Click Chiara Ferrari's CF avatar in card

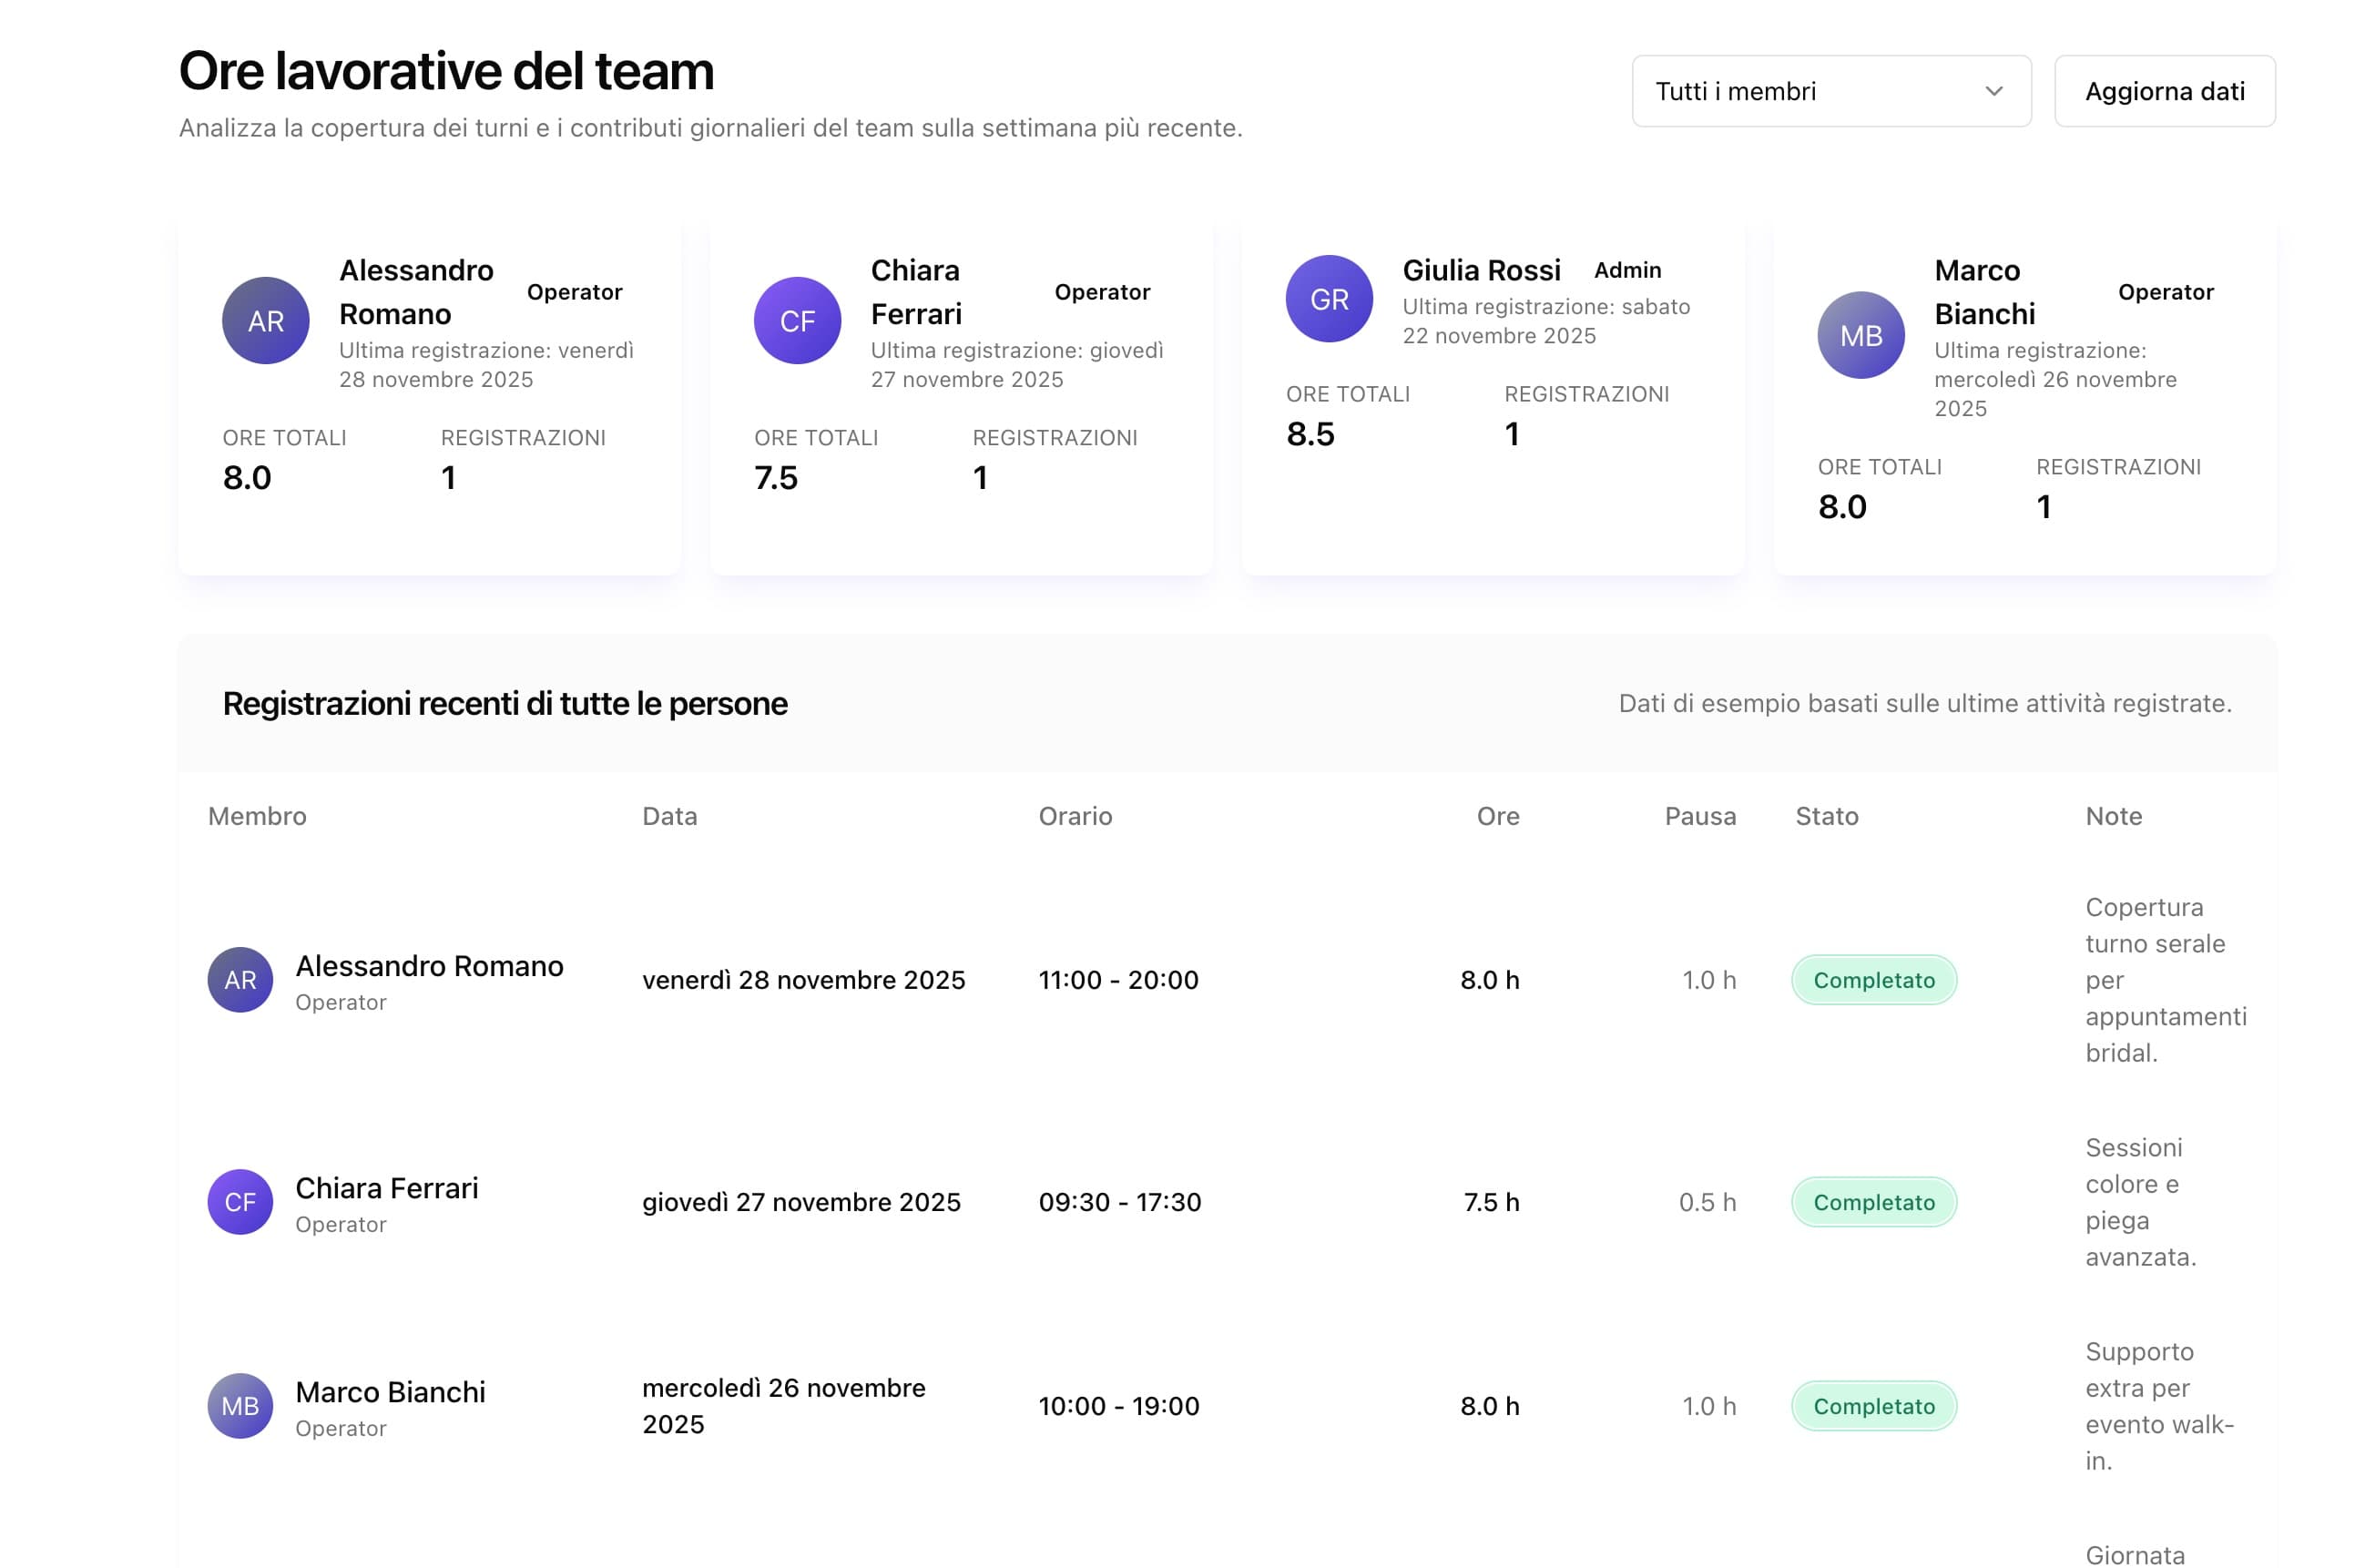pyautogui.click(x=797, y=321)
